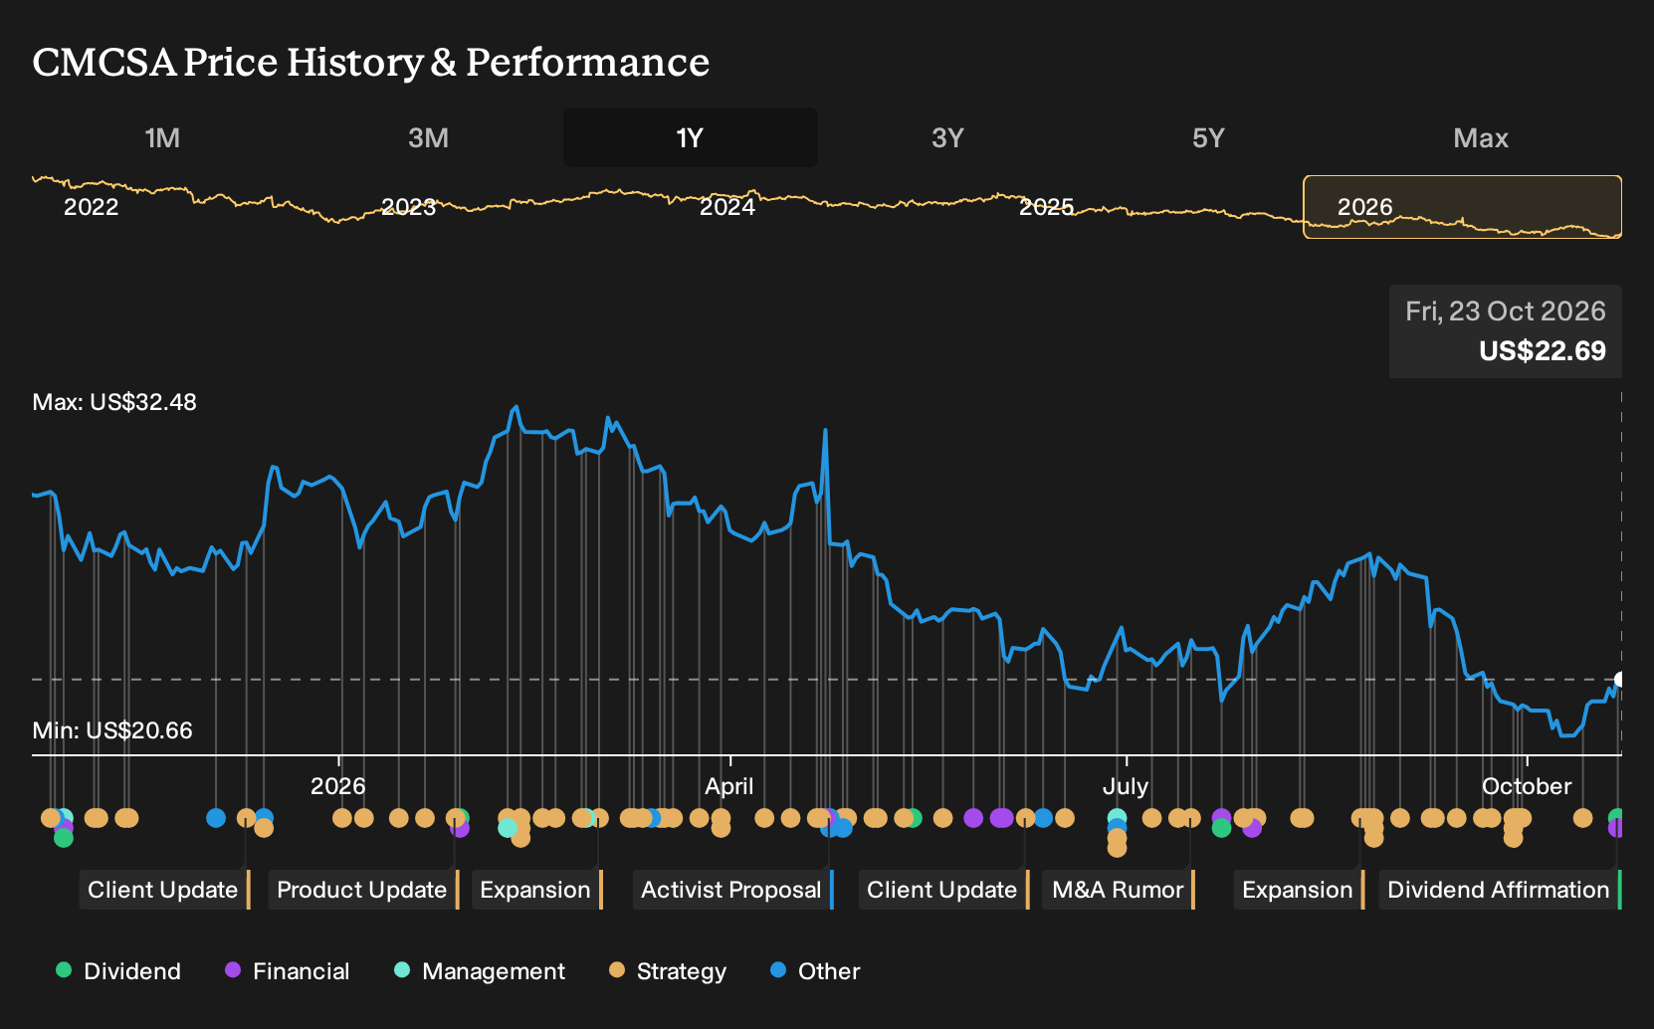Click the April axis label
Image resolution: width=1654 pixels, height=1029 pixels.
729,786
